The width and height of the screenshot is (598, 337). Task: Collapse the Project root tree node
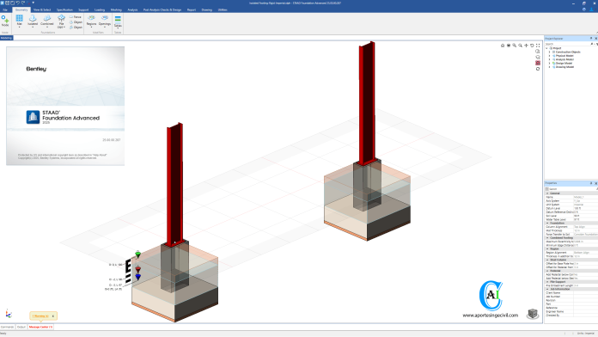(x=547, y=48)
